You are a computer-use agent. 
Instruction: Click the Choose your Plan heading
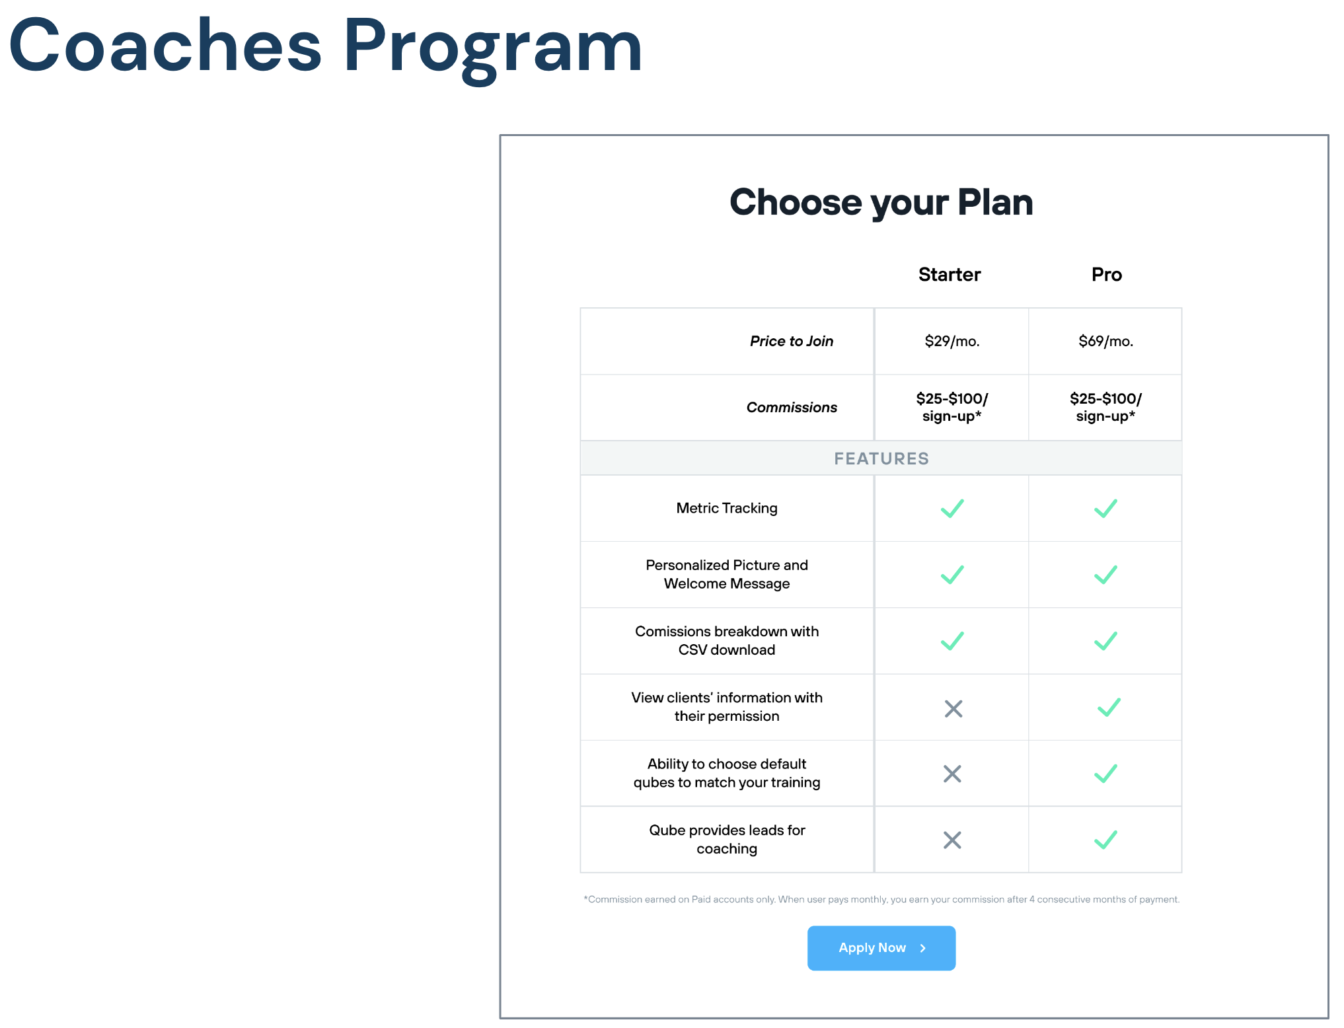[881, 202]
